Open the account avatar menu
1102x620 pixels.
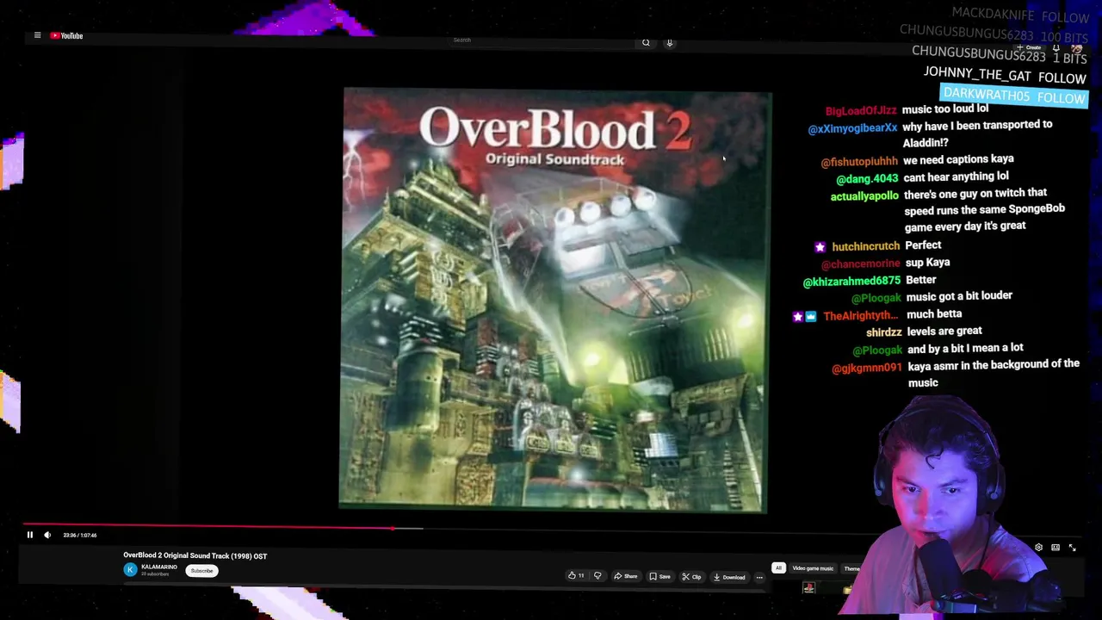(x=1076, y=48)
